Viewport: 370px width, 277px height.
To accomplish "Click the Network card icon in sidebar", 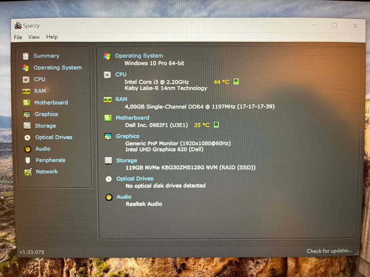I will [x=28, y=172].
